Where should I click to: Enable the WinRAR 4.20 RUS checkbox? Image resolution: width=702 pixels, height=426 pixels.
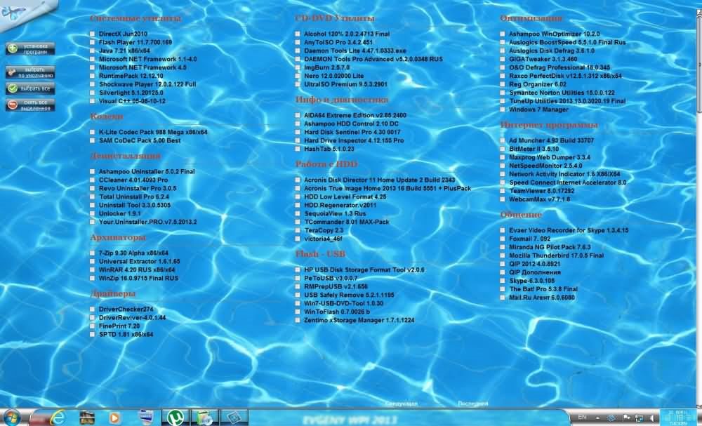click(x=93, y=269)
